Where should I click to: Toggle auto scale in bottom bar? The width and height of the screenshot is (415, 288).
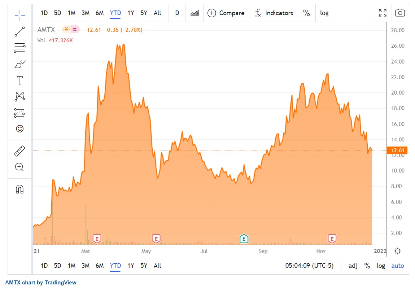(x=398, y=266)
